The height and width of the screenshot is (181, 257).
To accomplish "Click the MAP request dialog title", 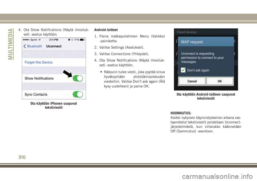I will [192, 42].
